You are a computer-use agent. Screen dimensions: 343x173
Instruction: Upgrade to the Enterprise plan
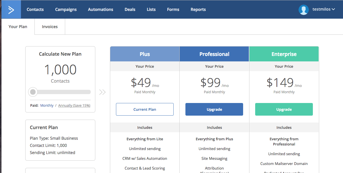click(284, 109)
